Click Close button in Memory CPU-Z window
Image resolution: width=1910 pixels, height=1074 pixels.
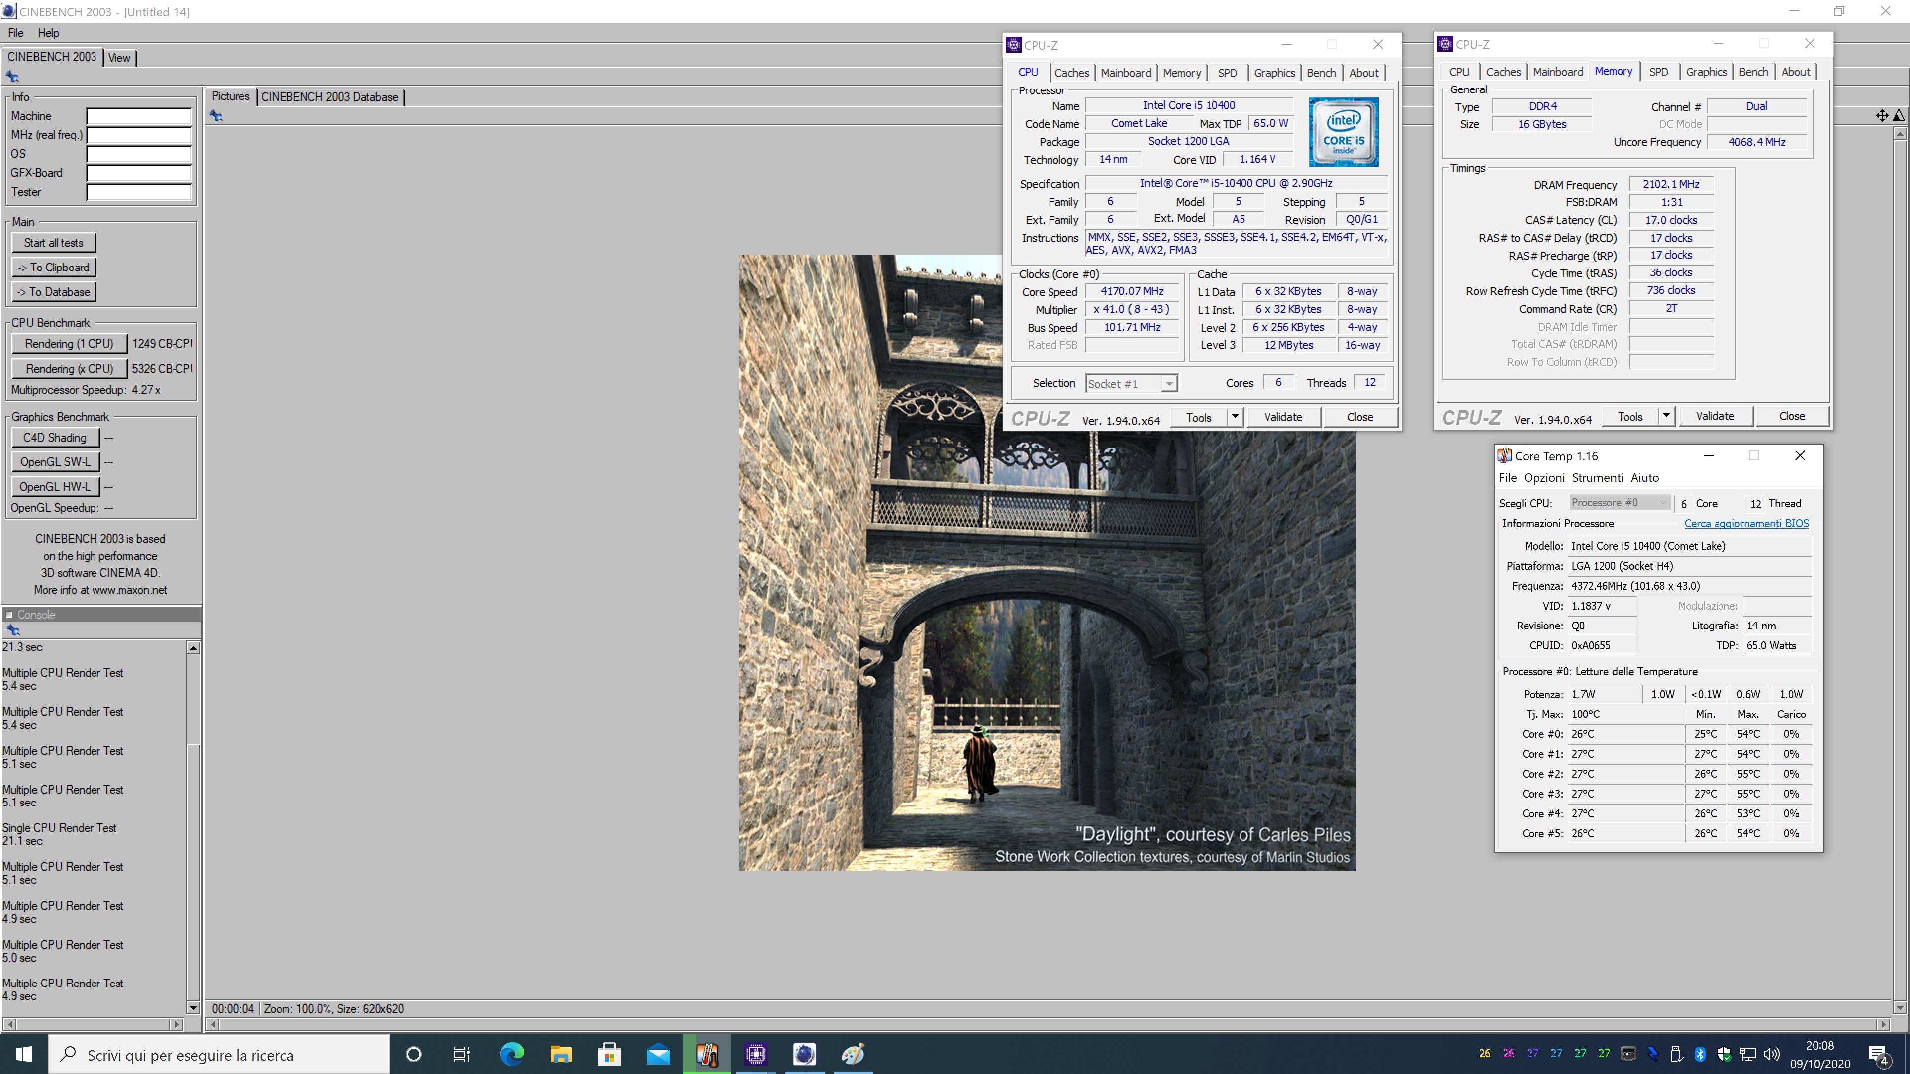[1791, 416]
